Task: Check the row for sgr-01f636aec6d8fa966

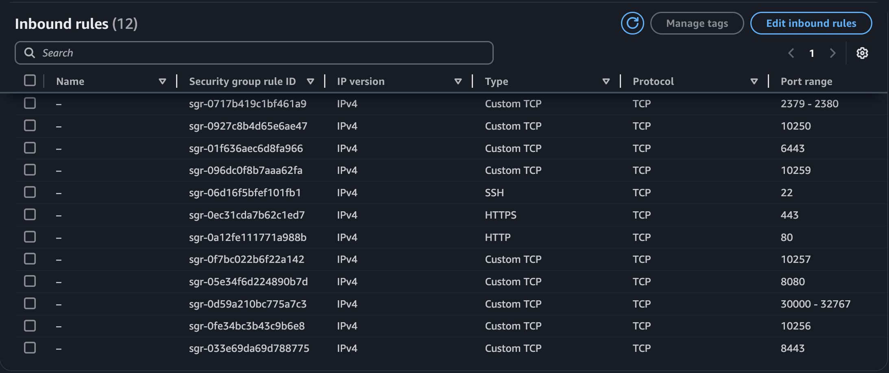Action: point(30,147)
